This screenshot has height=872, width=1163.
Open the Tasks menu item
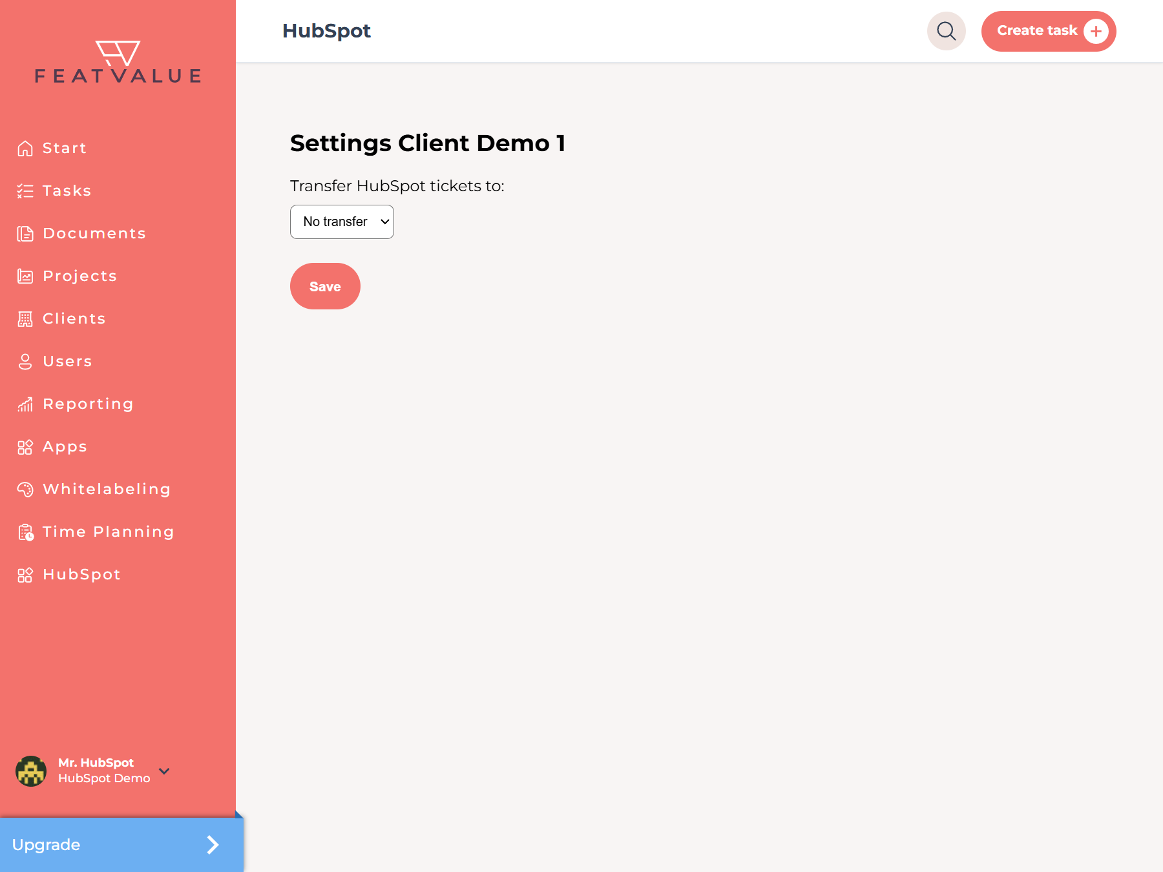click(x=67, y=191)
